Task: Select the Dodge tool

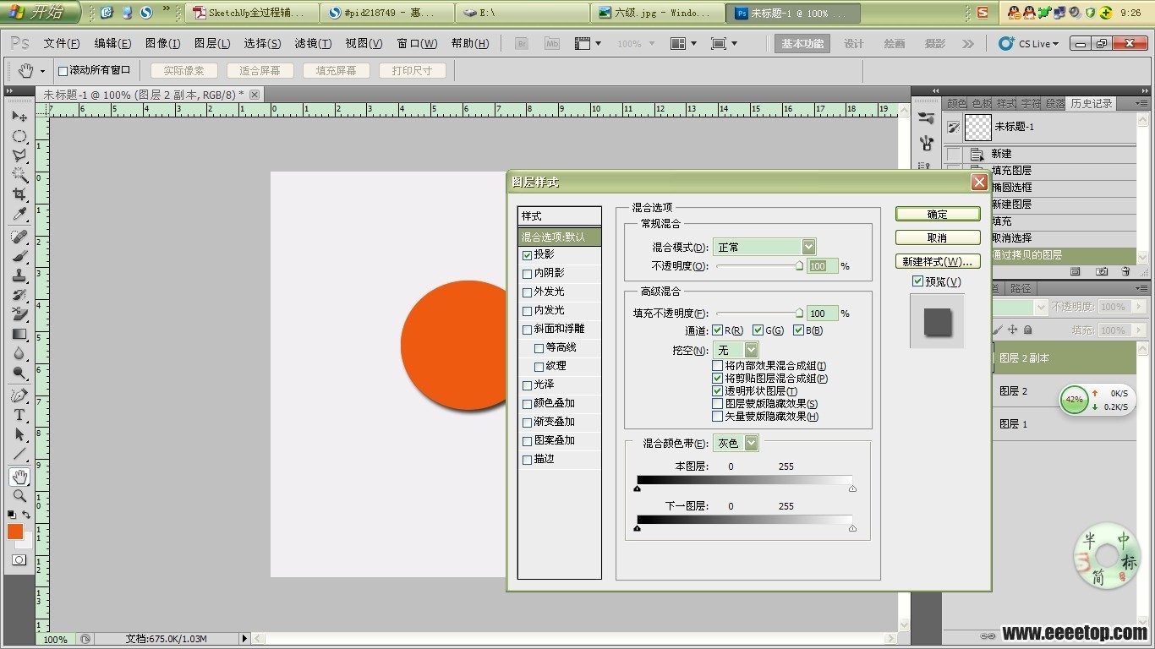Action: (x=19, y=373)
